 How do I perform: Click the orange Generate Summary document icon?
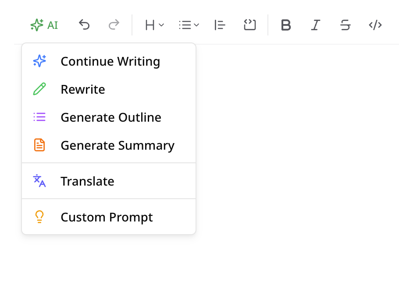pyautogui.click(x=39, y=145)
